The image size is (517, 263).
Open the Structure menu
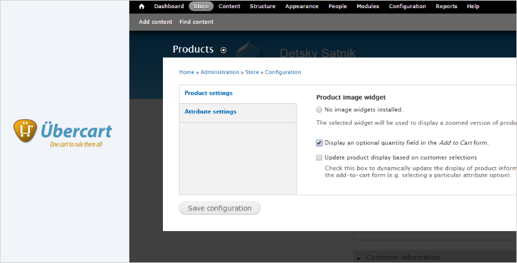click(x=263, y=6)
